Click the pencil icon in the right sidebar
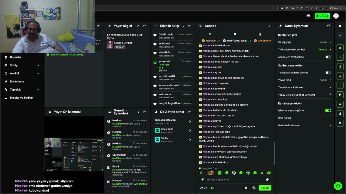The height and width of the screenshot is (194, 346). pyautogui.click(x=340, y=36)
